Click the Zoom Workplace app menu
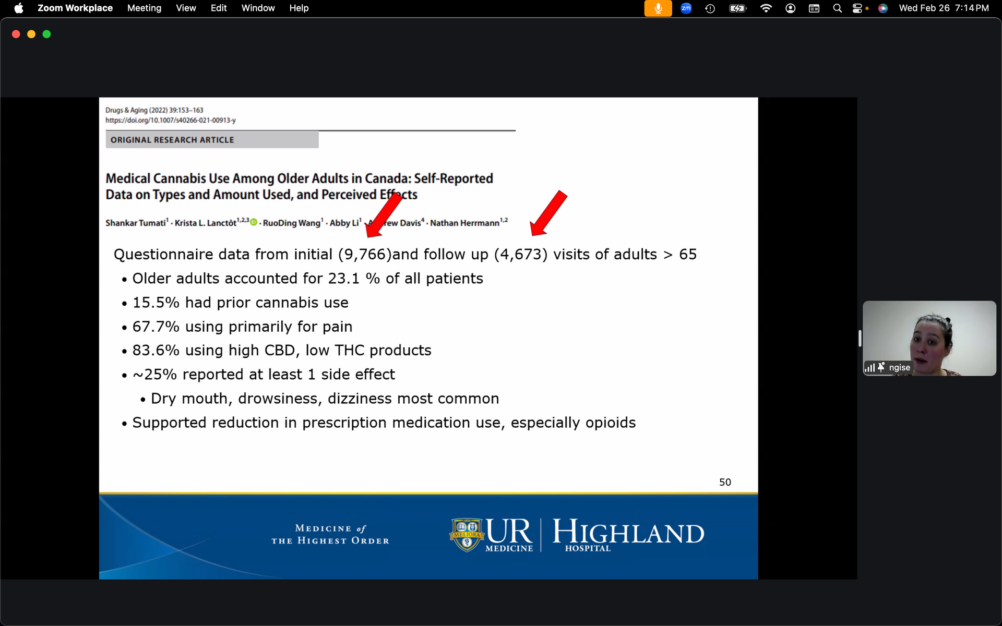Screen dimensions: 1002x626 [x=75, y=8]
